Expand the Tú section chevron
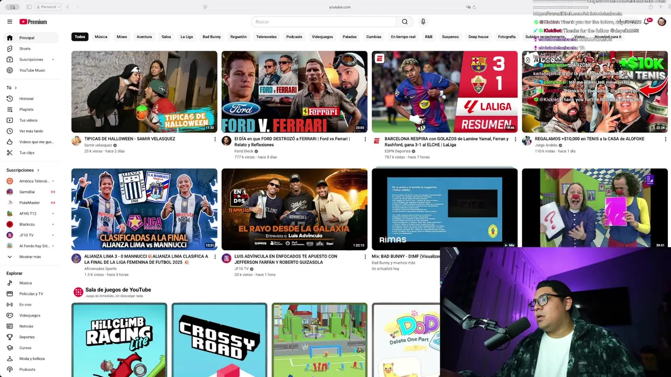Viewport: 671px width, 377px height. click(x=15, y=87)
